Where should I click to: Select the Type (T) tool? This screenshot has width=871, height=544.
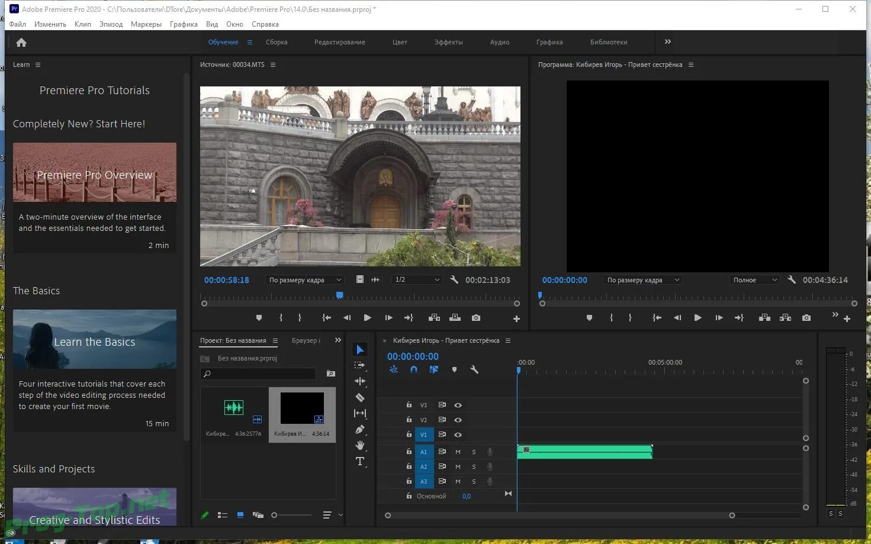[359, 461]
